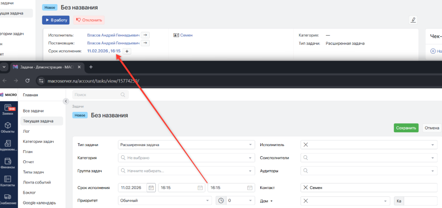442x208 pixels.
Task: Expand the Тип задачи dropdown
Action: point(250,145)
